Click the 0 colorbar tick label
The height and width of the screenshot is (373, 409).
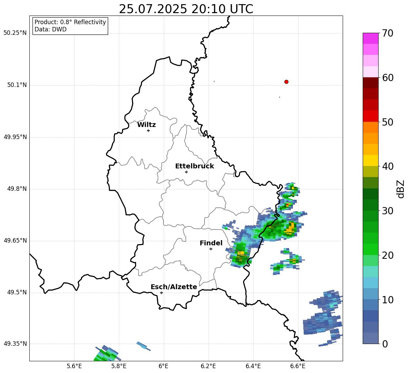point(385,344)
